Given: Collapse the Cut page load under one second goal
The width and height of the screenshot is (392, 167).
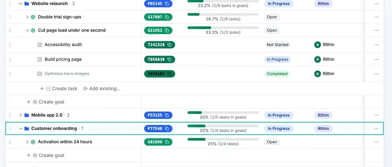Looking at the screenshot, I should tap(27, 31).
